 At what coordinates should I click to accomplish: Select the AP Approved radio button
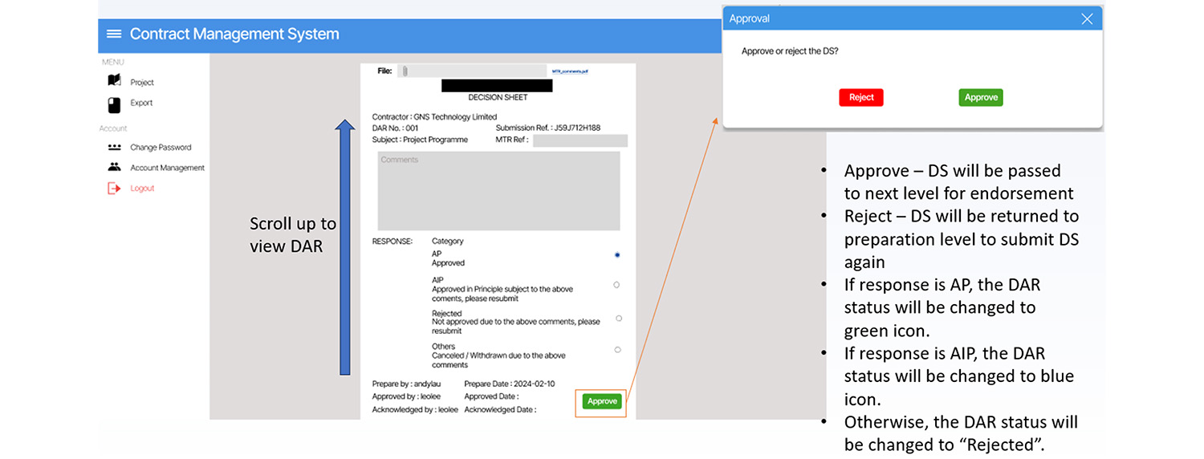point(616,254)
